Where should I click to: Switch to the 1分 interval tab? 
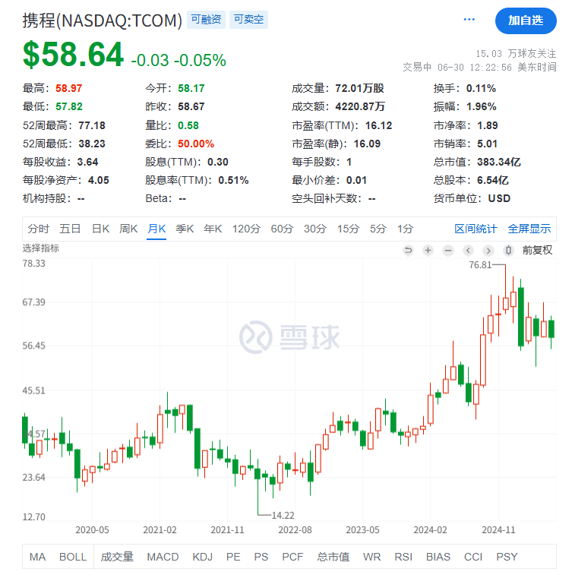[405, 229]
